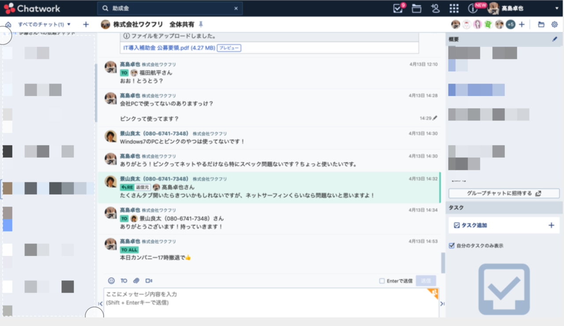Clear the search box with X
The image size is (564, 326).
click(236, 8)
